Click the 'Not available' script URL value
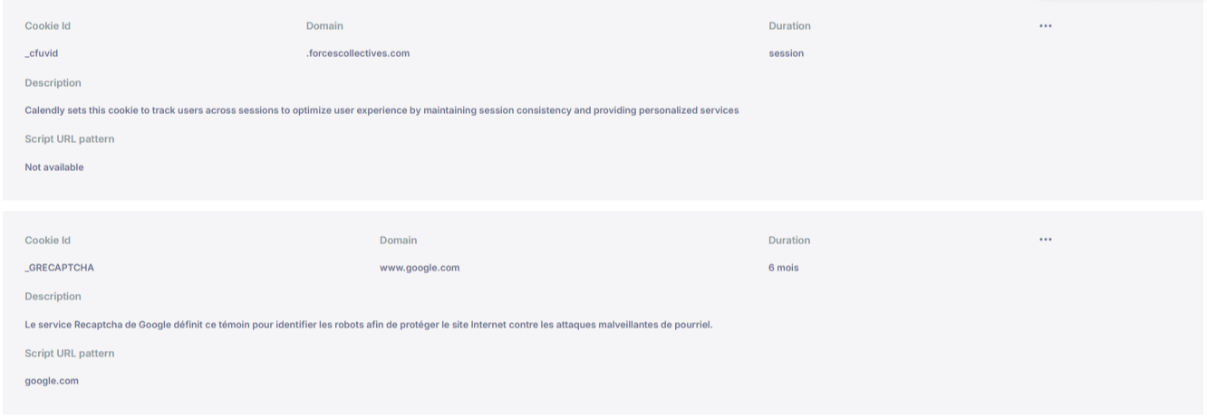The width and height of the screenshot is (1207, 417). tap(54, 167)
